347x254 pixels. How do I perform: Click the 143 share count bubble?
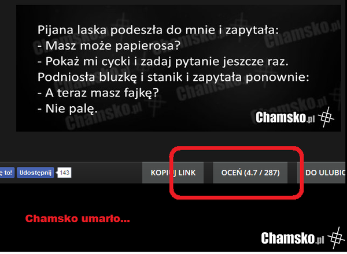[64, 173]
